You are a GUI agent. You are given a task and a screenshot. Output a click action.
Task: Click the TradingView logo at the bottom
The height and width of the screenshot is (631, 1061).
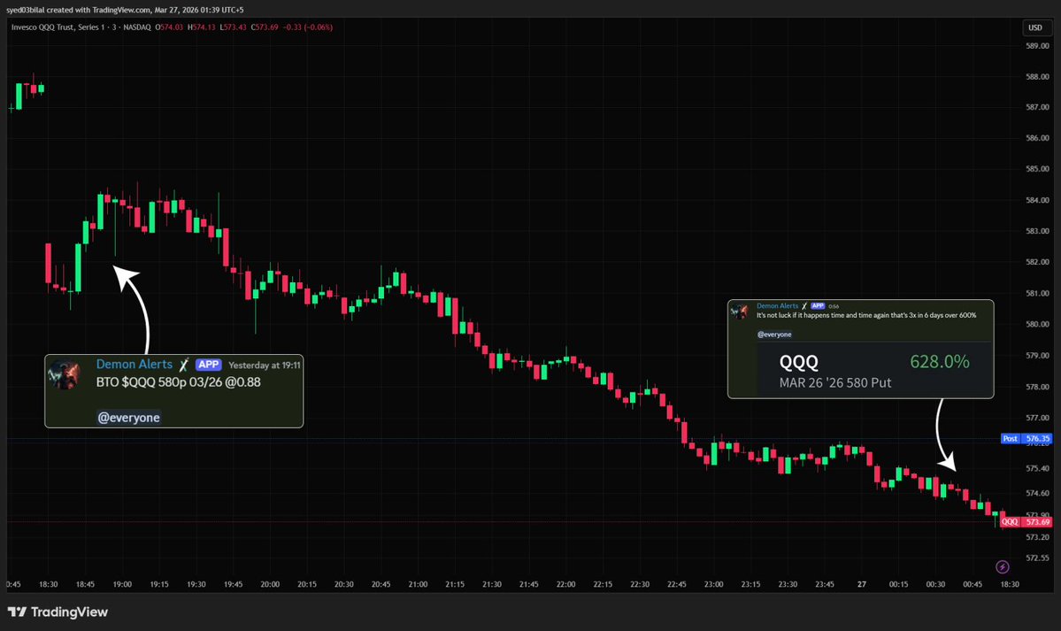pyautogui.click(x=58, y=612)
